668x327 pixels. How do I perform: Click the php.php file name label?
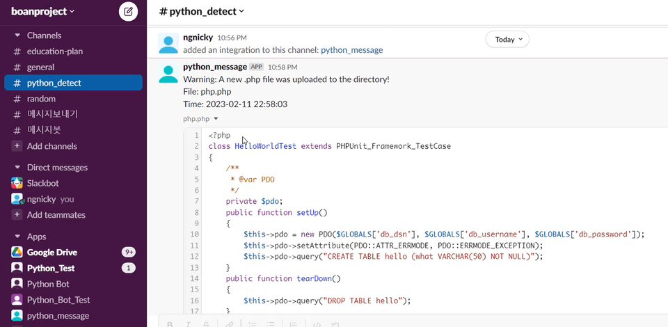tap(196, 119)
